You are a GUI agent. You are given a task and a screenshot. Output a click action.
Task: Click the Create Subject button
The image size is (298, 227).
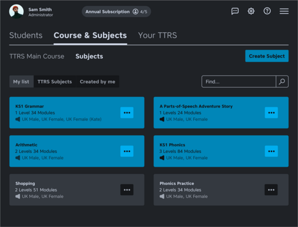click(x=267, y=56)
